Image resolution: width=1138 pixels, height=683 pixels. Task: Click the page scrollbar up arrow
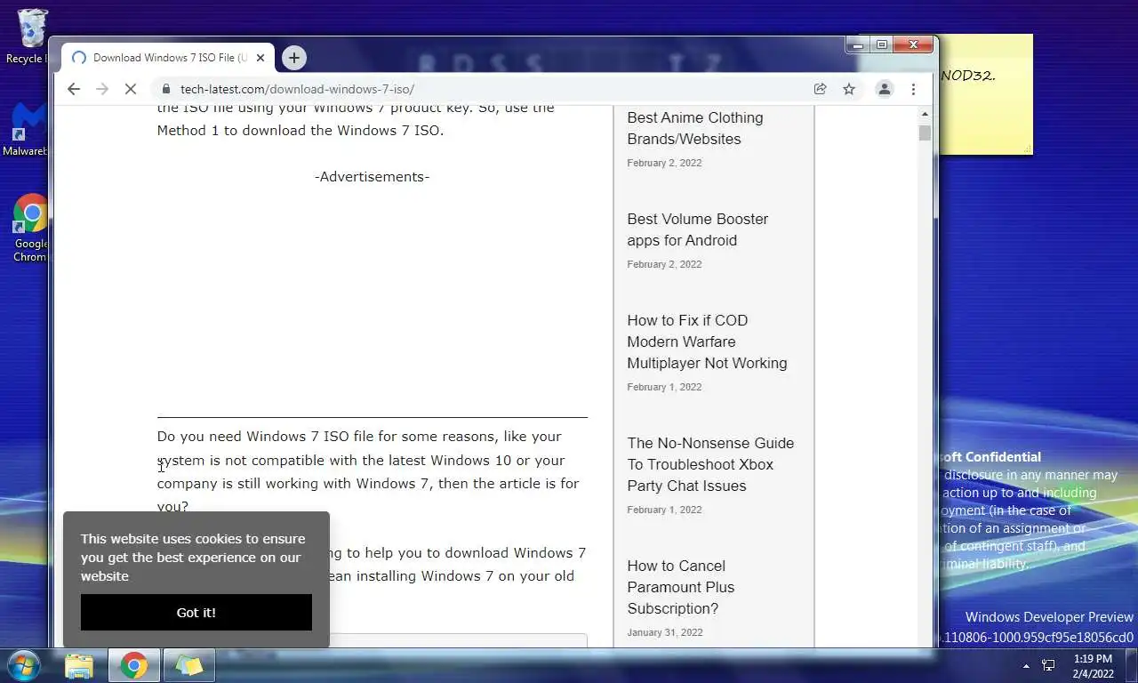[925, 114]
